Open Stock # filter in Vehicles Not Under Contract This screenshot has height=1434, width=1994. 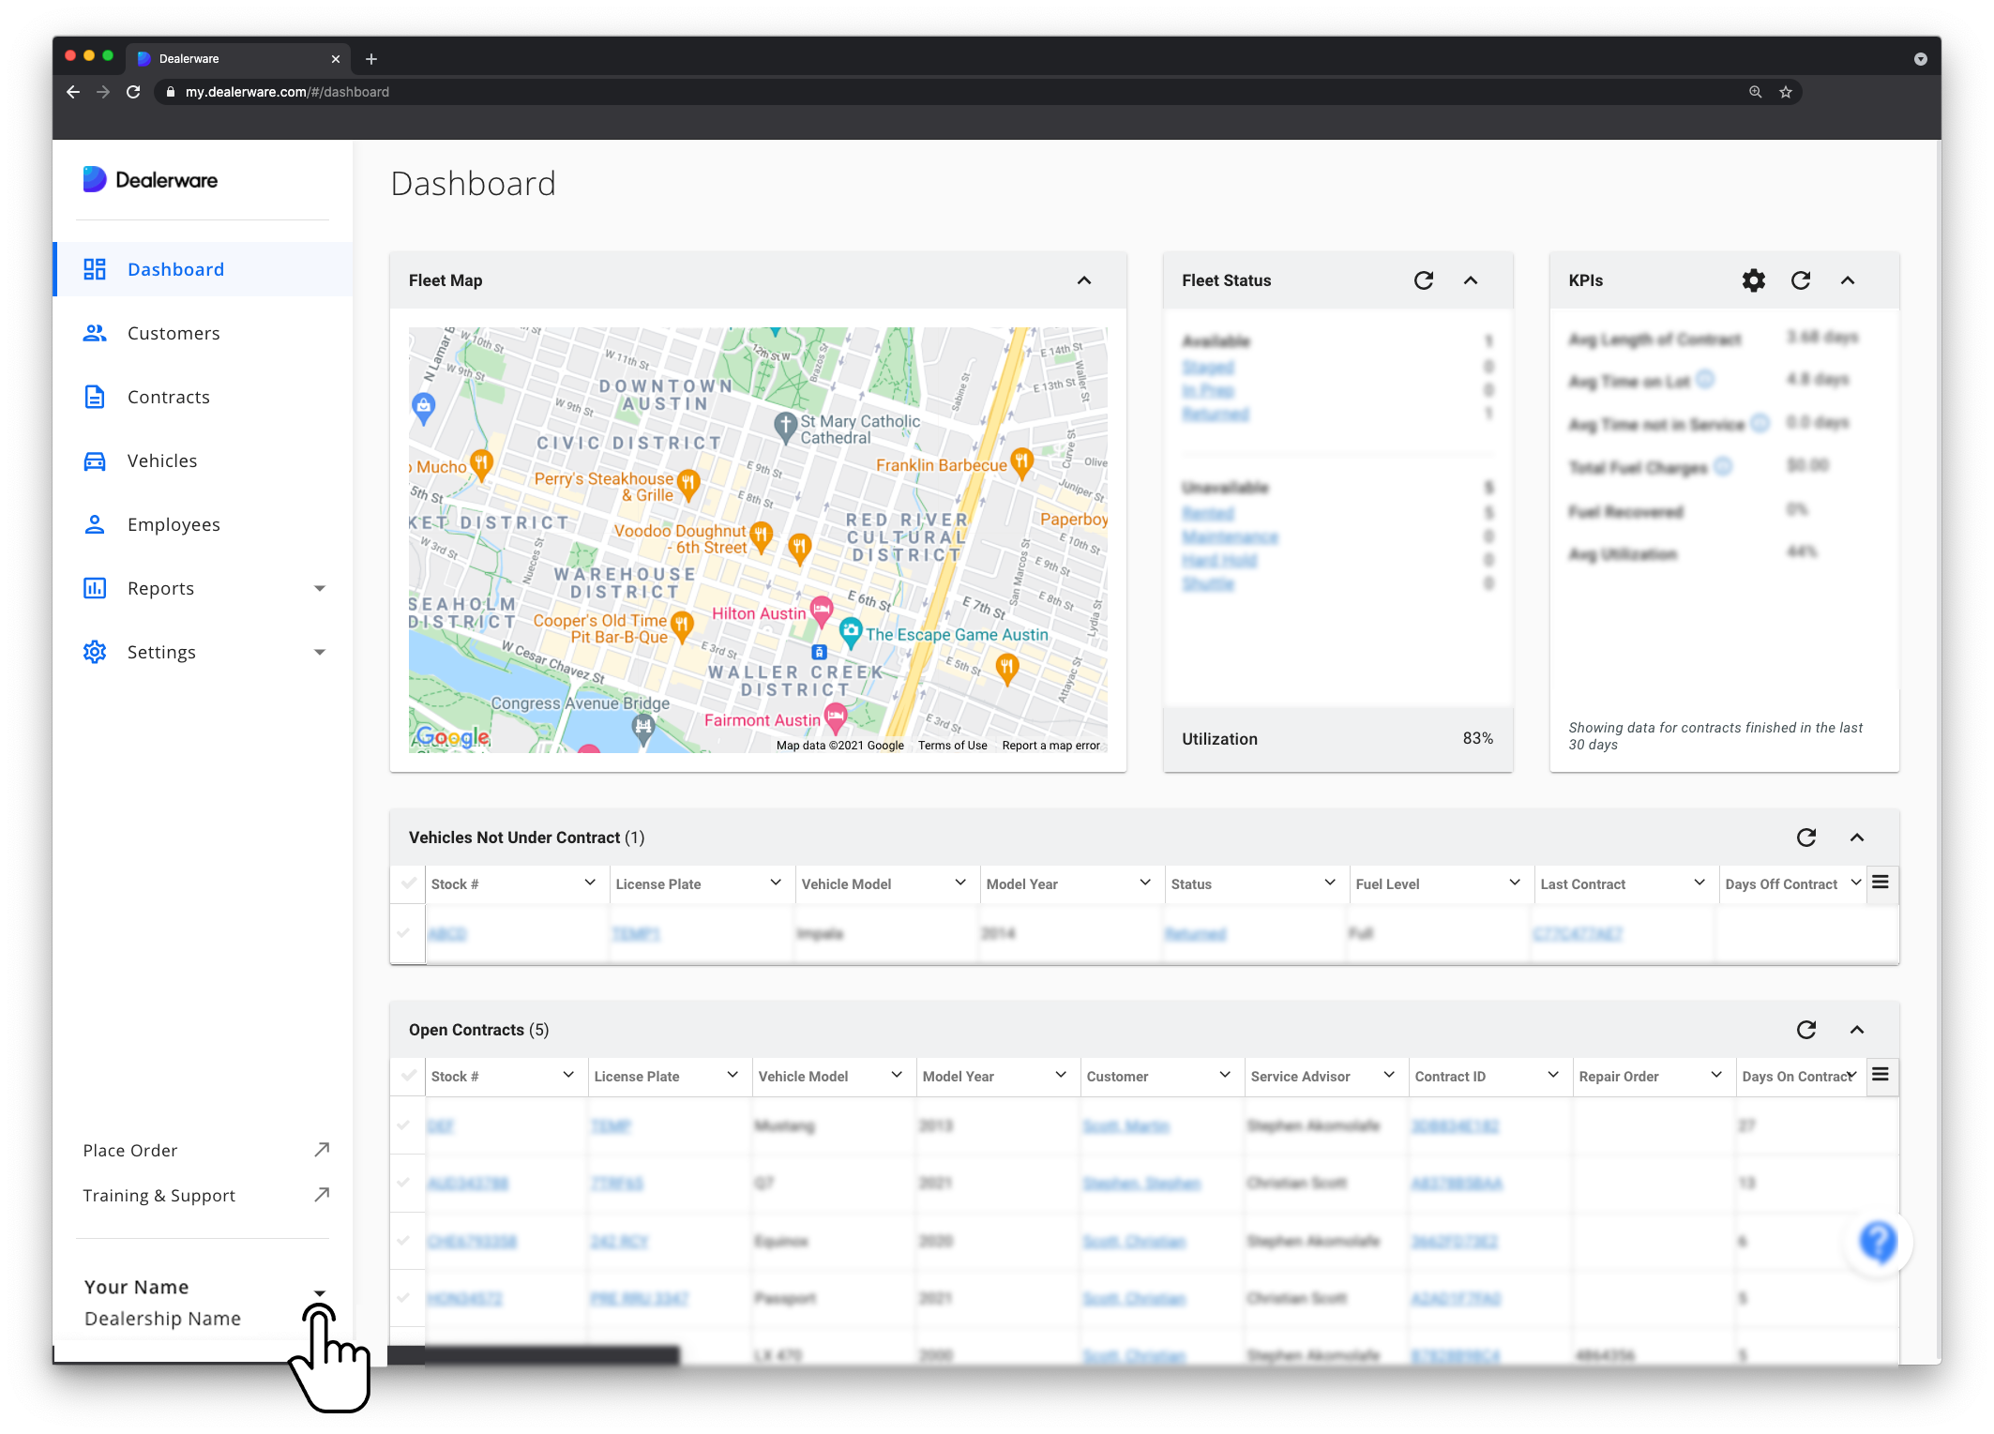tap(590, 883)
